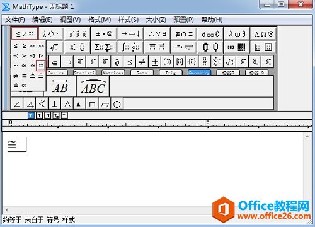This screenshot has height=227, width=315.
Task: Click the not-equal symbol in the open palette
Action: click(16, 76)
